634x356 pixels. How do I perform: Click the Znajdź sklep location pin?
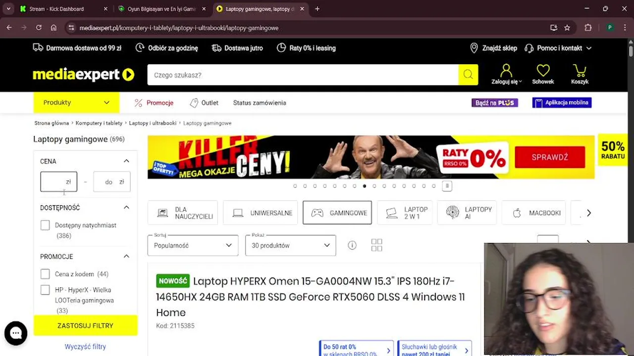pyautogui.click(x=474, y=48)
